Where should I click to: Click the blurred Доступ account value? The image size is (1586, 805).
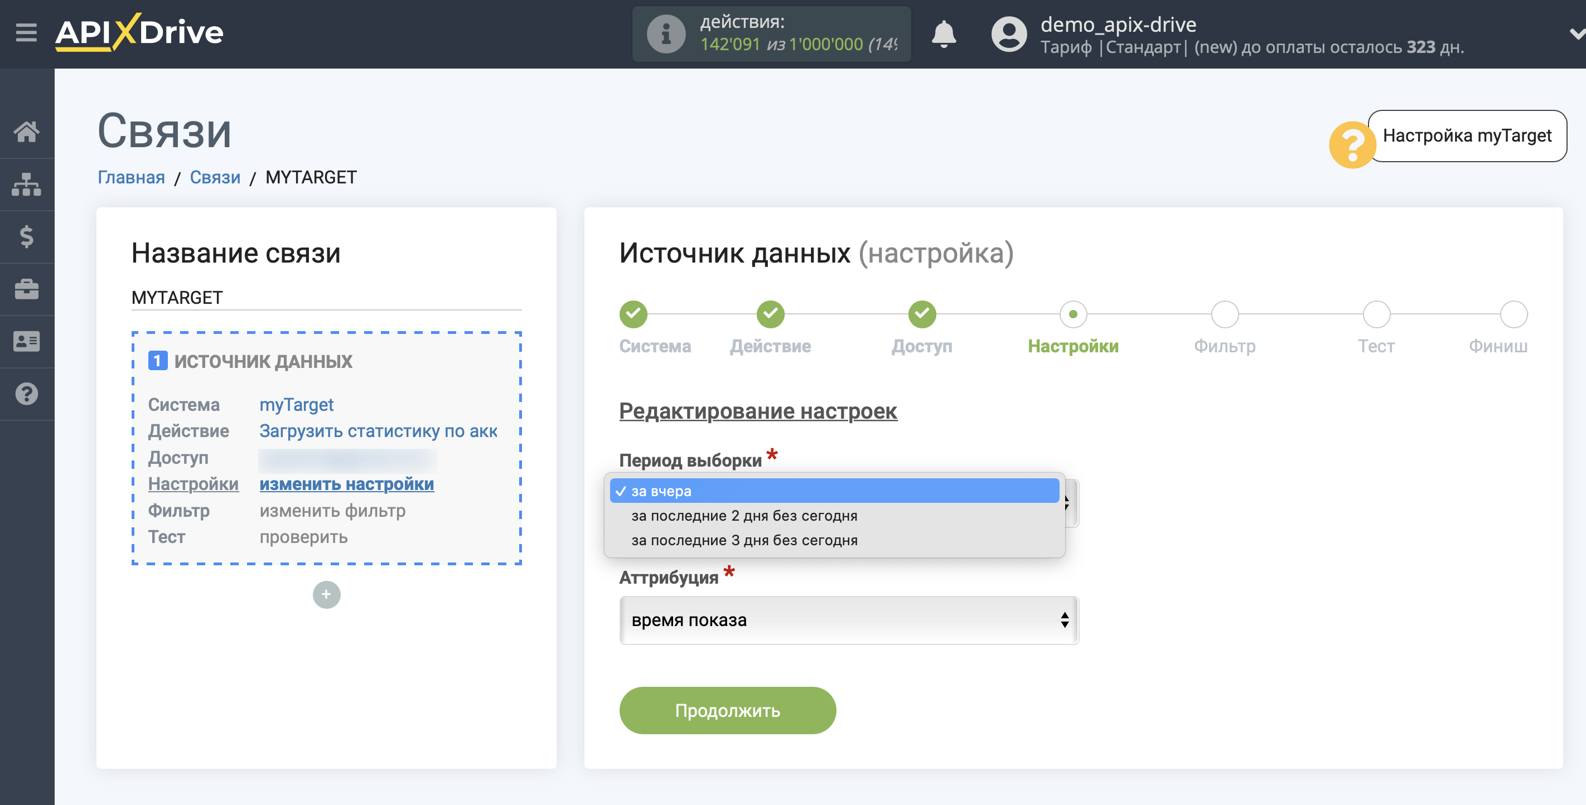coord(347,459)
